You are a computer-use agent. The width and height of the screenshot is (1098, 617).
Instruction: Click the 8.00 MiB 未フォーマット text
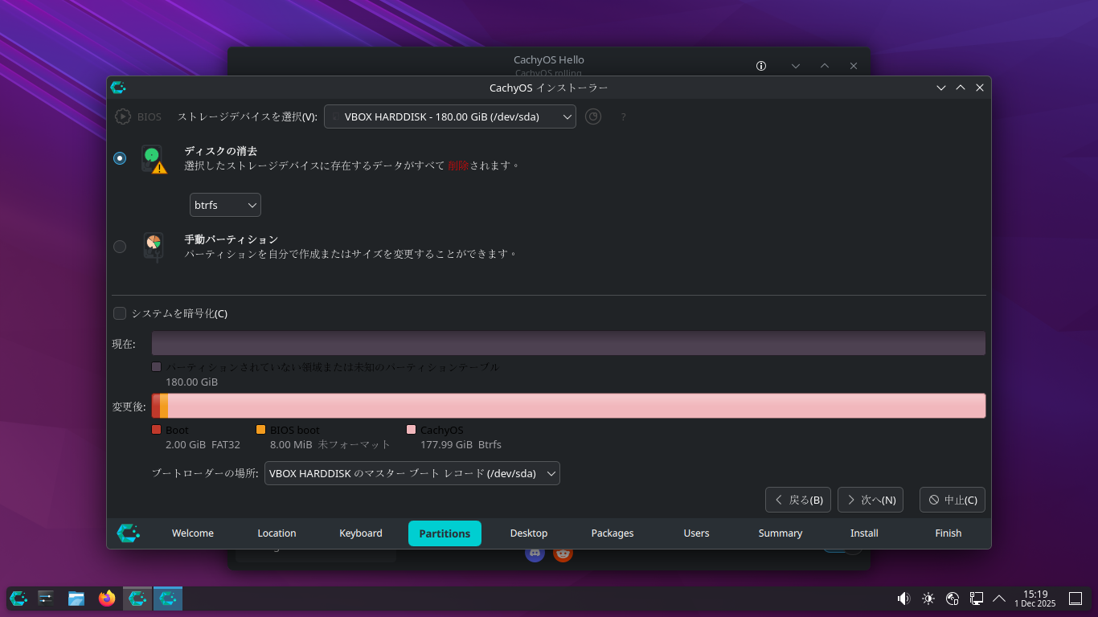330,444
